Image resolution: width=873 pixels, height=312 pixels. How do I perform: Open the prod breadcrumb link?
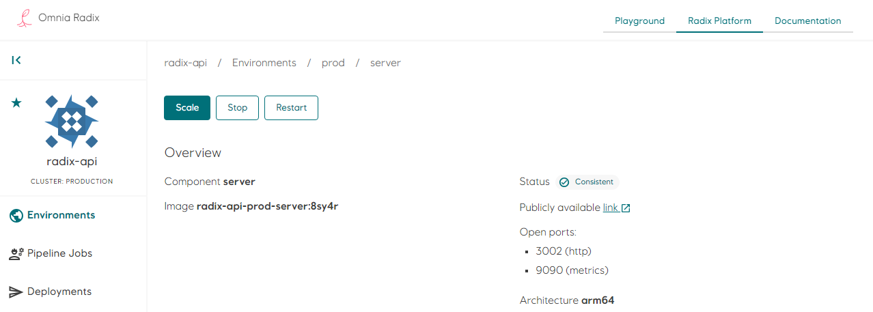333,63
